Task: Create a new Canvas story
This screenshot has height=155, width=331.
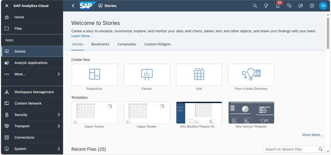Action: pyautogui.click(x=147, y=75)
